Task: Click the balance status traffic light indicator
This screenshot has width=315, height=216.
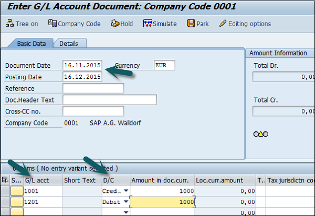Action: (x=260, y=134)
